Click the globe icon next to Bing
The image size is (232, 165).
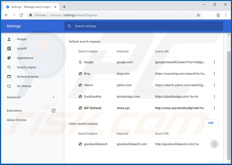pyautogui.click(x=80, y=74)
